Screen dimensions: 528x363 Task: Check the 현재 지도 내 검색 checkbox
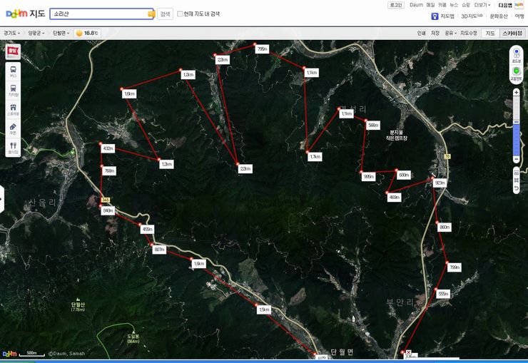(180, 14)
